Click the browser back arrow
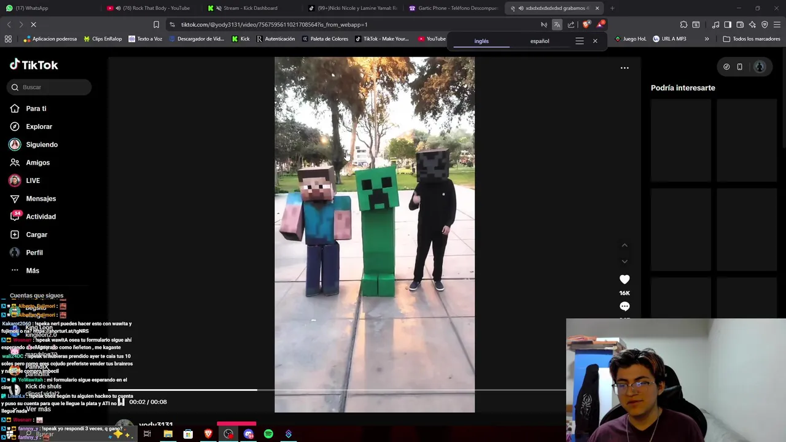Viewport: 786px width, 442px height. [9, 25]
